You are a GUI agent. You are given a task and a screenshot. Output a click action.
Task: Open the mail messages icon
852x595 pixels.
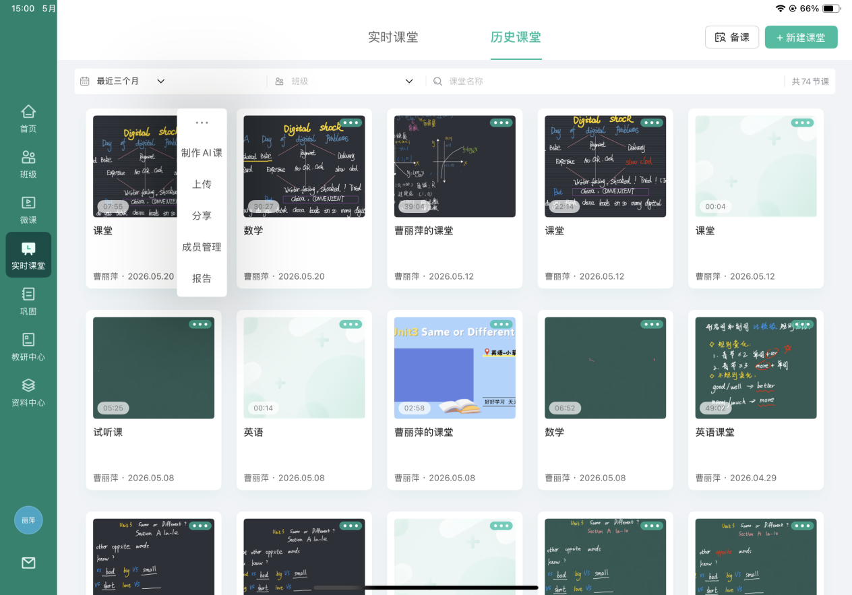tap(28, 563)
